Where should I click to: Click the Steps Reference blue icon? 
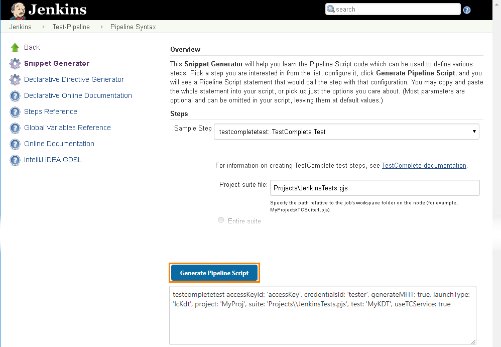[x=16, y=111]
